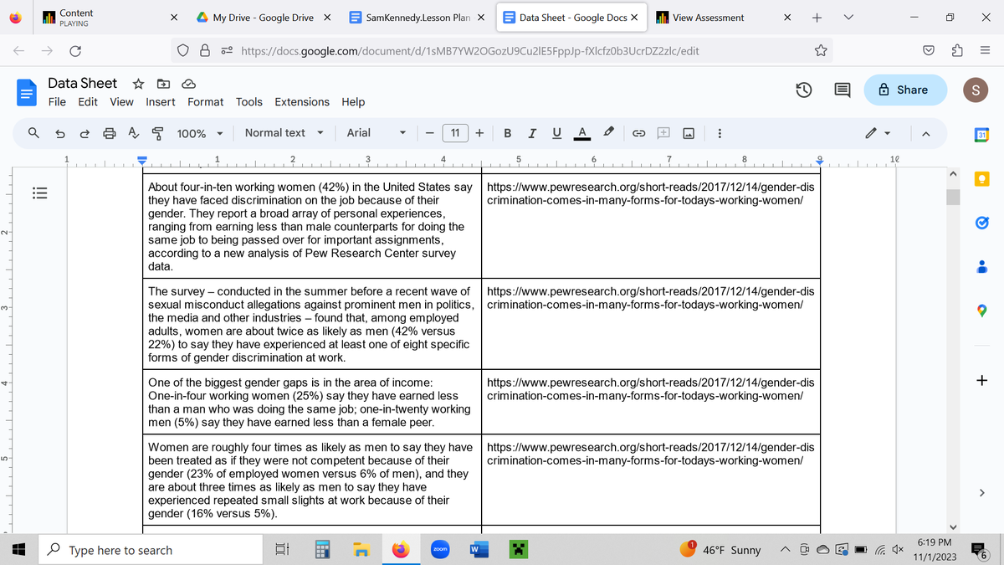Open the View menu
Image resolution: width=1004 pixels, height=565 pixels.
pos(121,101)
